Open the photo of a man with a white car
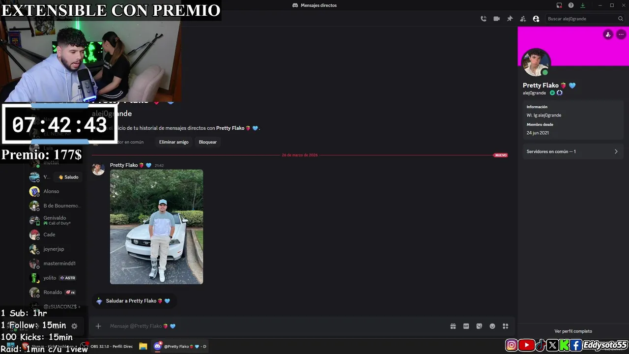Image resolution: width=629 pixels, height=354 pixels. 156,227
